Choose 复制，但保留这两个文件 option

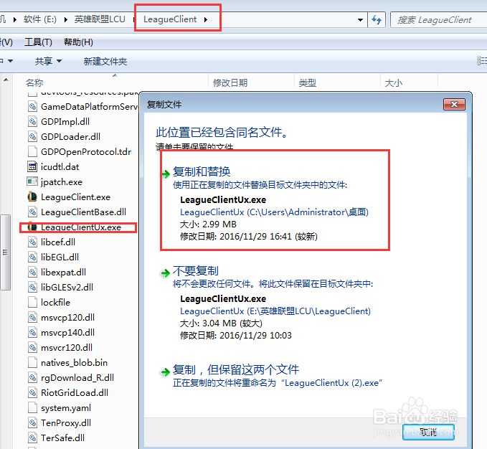(x=236, y=369)
